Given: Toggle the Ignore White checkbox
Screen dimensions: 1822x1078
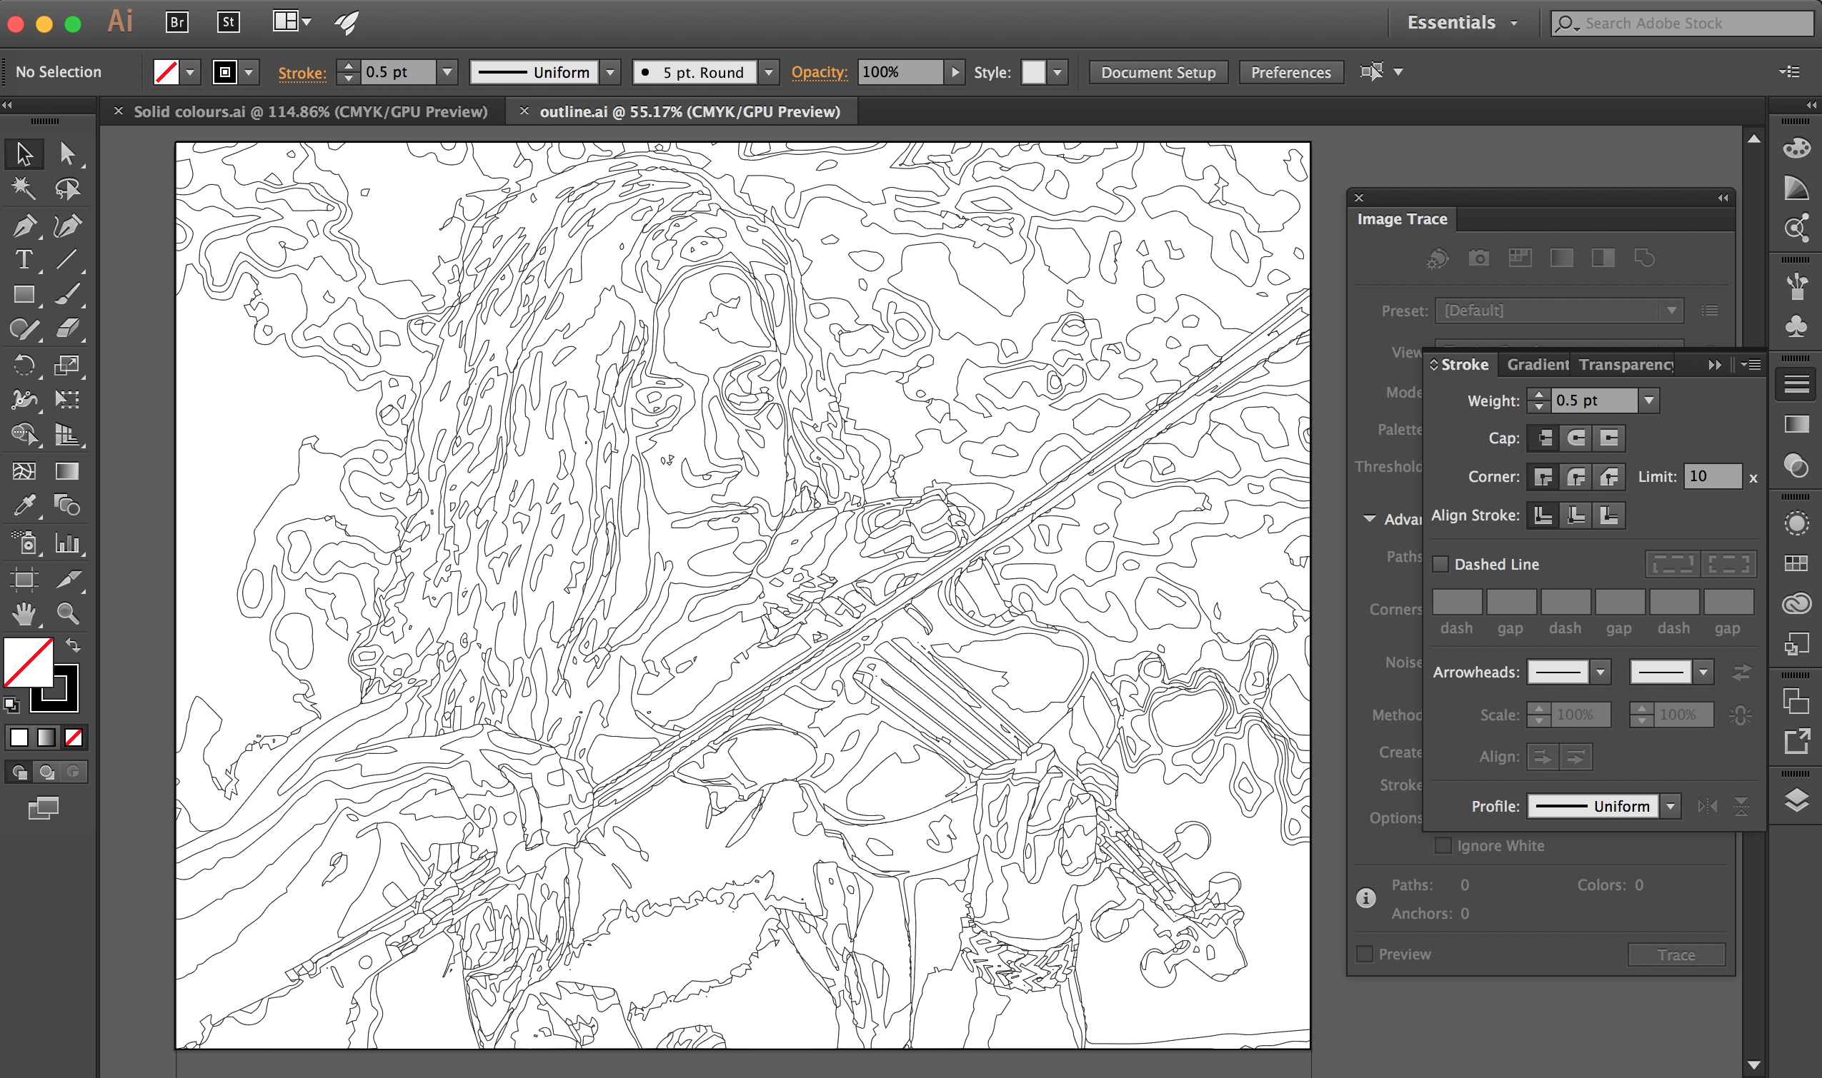Looking at the screenshot, I should click(1443, 845).
